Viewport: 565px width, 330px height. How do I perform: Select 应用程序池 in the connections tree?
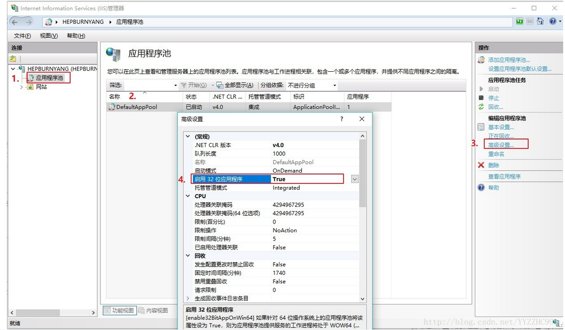pos(50,78)
